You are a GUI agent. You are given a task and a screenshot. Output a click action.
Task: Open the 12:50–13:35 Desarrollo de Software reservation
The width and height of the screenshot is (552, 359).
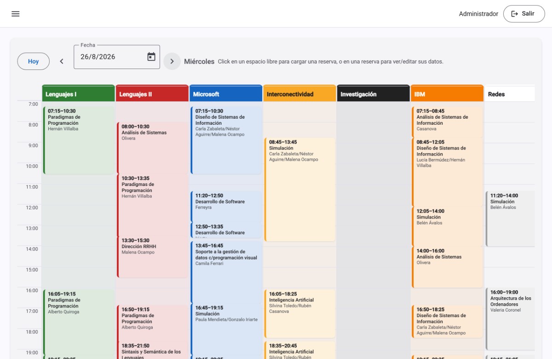click(x=226, y=230)
